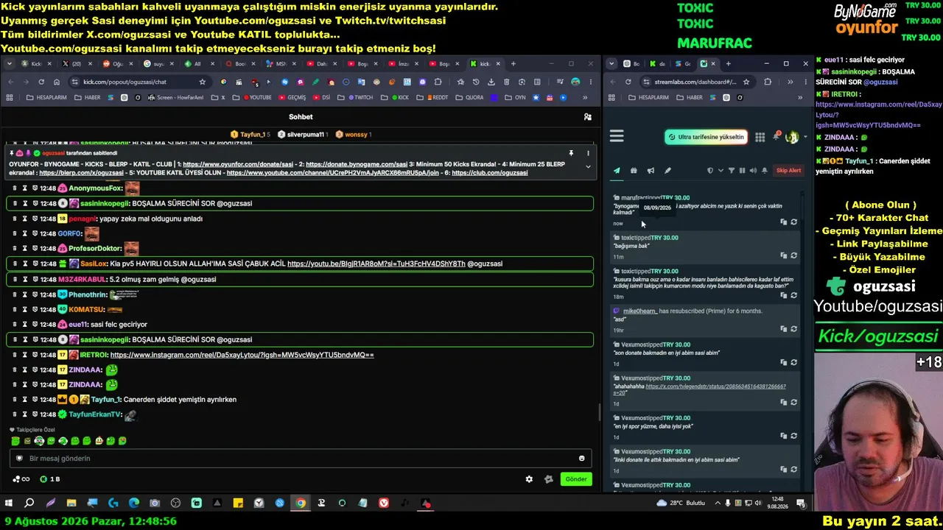Click the 28°C Bulutlu weather widget
This screenshot has height=530, width=943.
[x=681, y=504]
